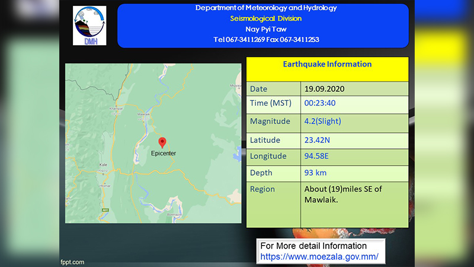Image resolution: width=474 pixels, height=267 pixels.
Task: Click the Date value 19.09.2020
Action: click(x=324, y=88)
